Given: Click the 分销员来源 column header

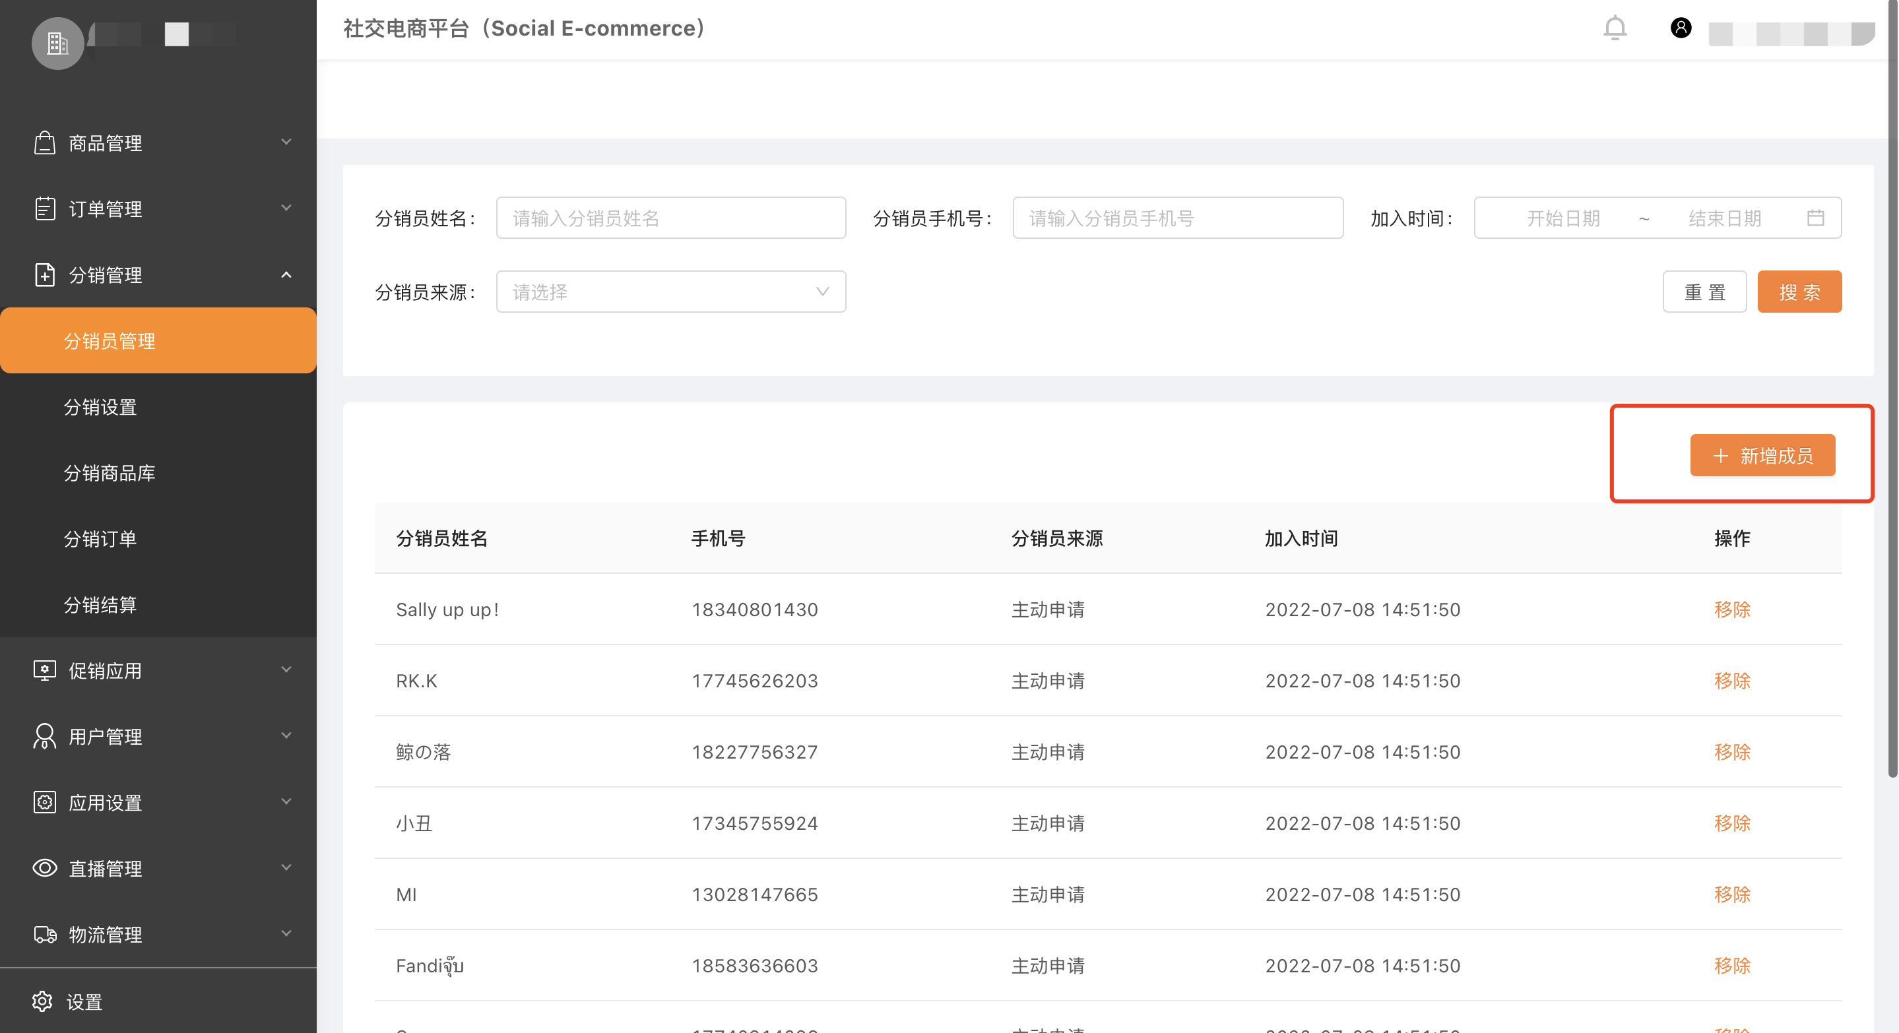Looking at the screenshot, I should pos(1056,539).
